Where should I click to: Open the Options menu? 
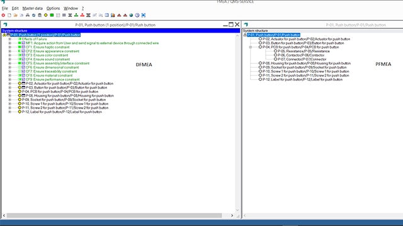pos(53,8)
